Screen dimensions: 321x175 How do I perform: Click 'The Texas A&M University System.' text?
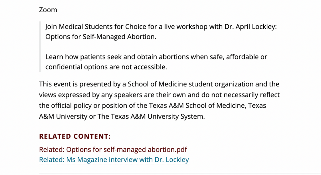pyautogui.click(x=151, y=116)
